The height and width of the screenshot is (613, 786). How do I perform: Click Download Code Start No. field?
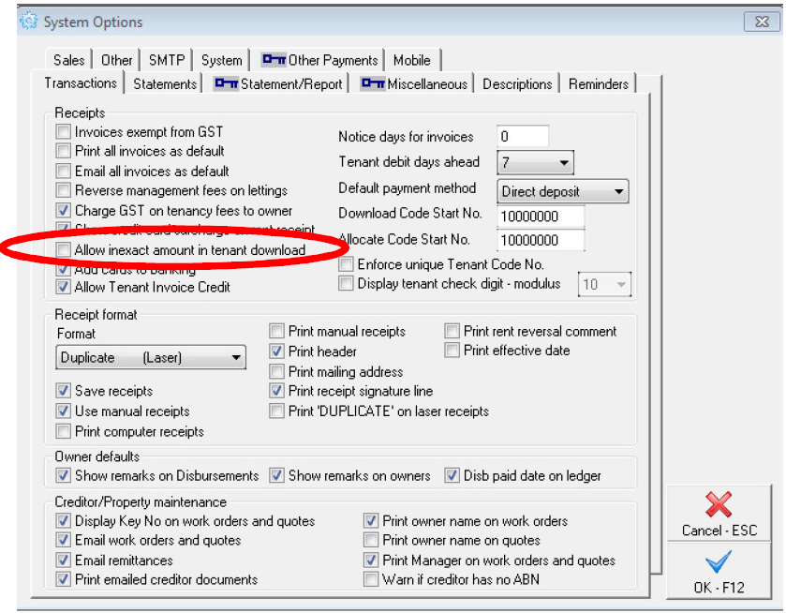(x=541, y=217)
